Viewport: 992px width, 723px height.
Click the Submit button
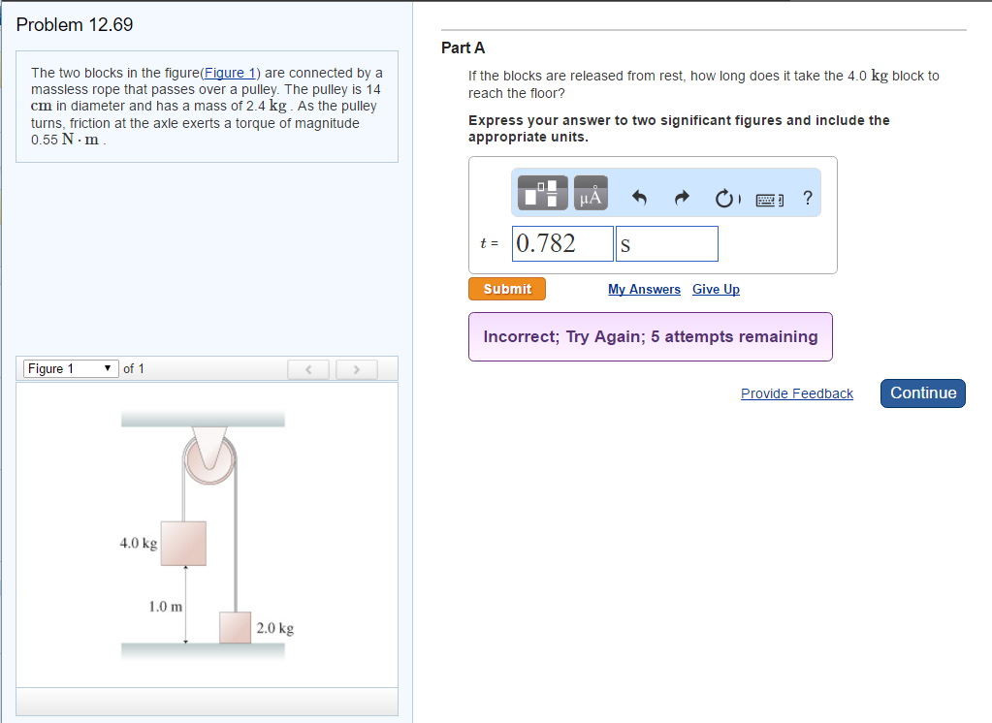click(x=506, y=288)
